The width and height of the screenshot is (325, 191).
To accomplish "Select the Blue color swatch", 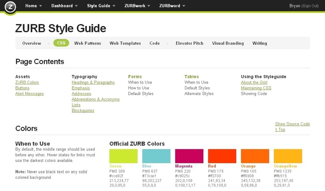I will point(156,156).
